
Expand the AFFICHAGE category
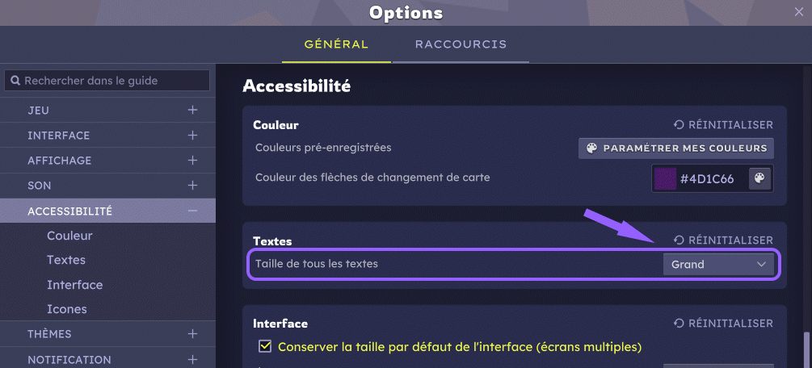[192, 161]
